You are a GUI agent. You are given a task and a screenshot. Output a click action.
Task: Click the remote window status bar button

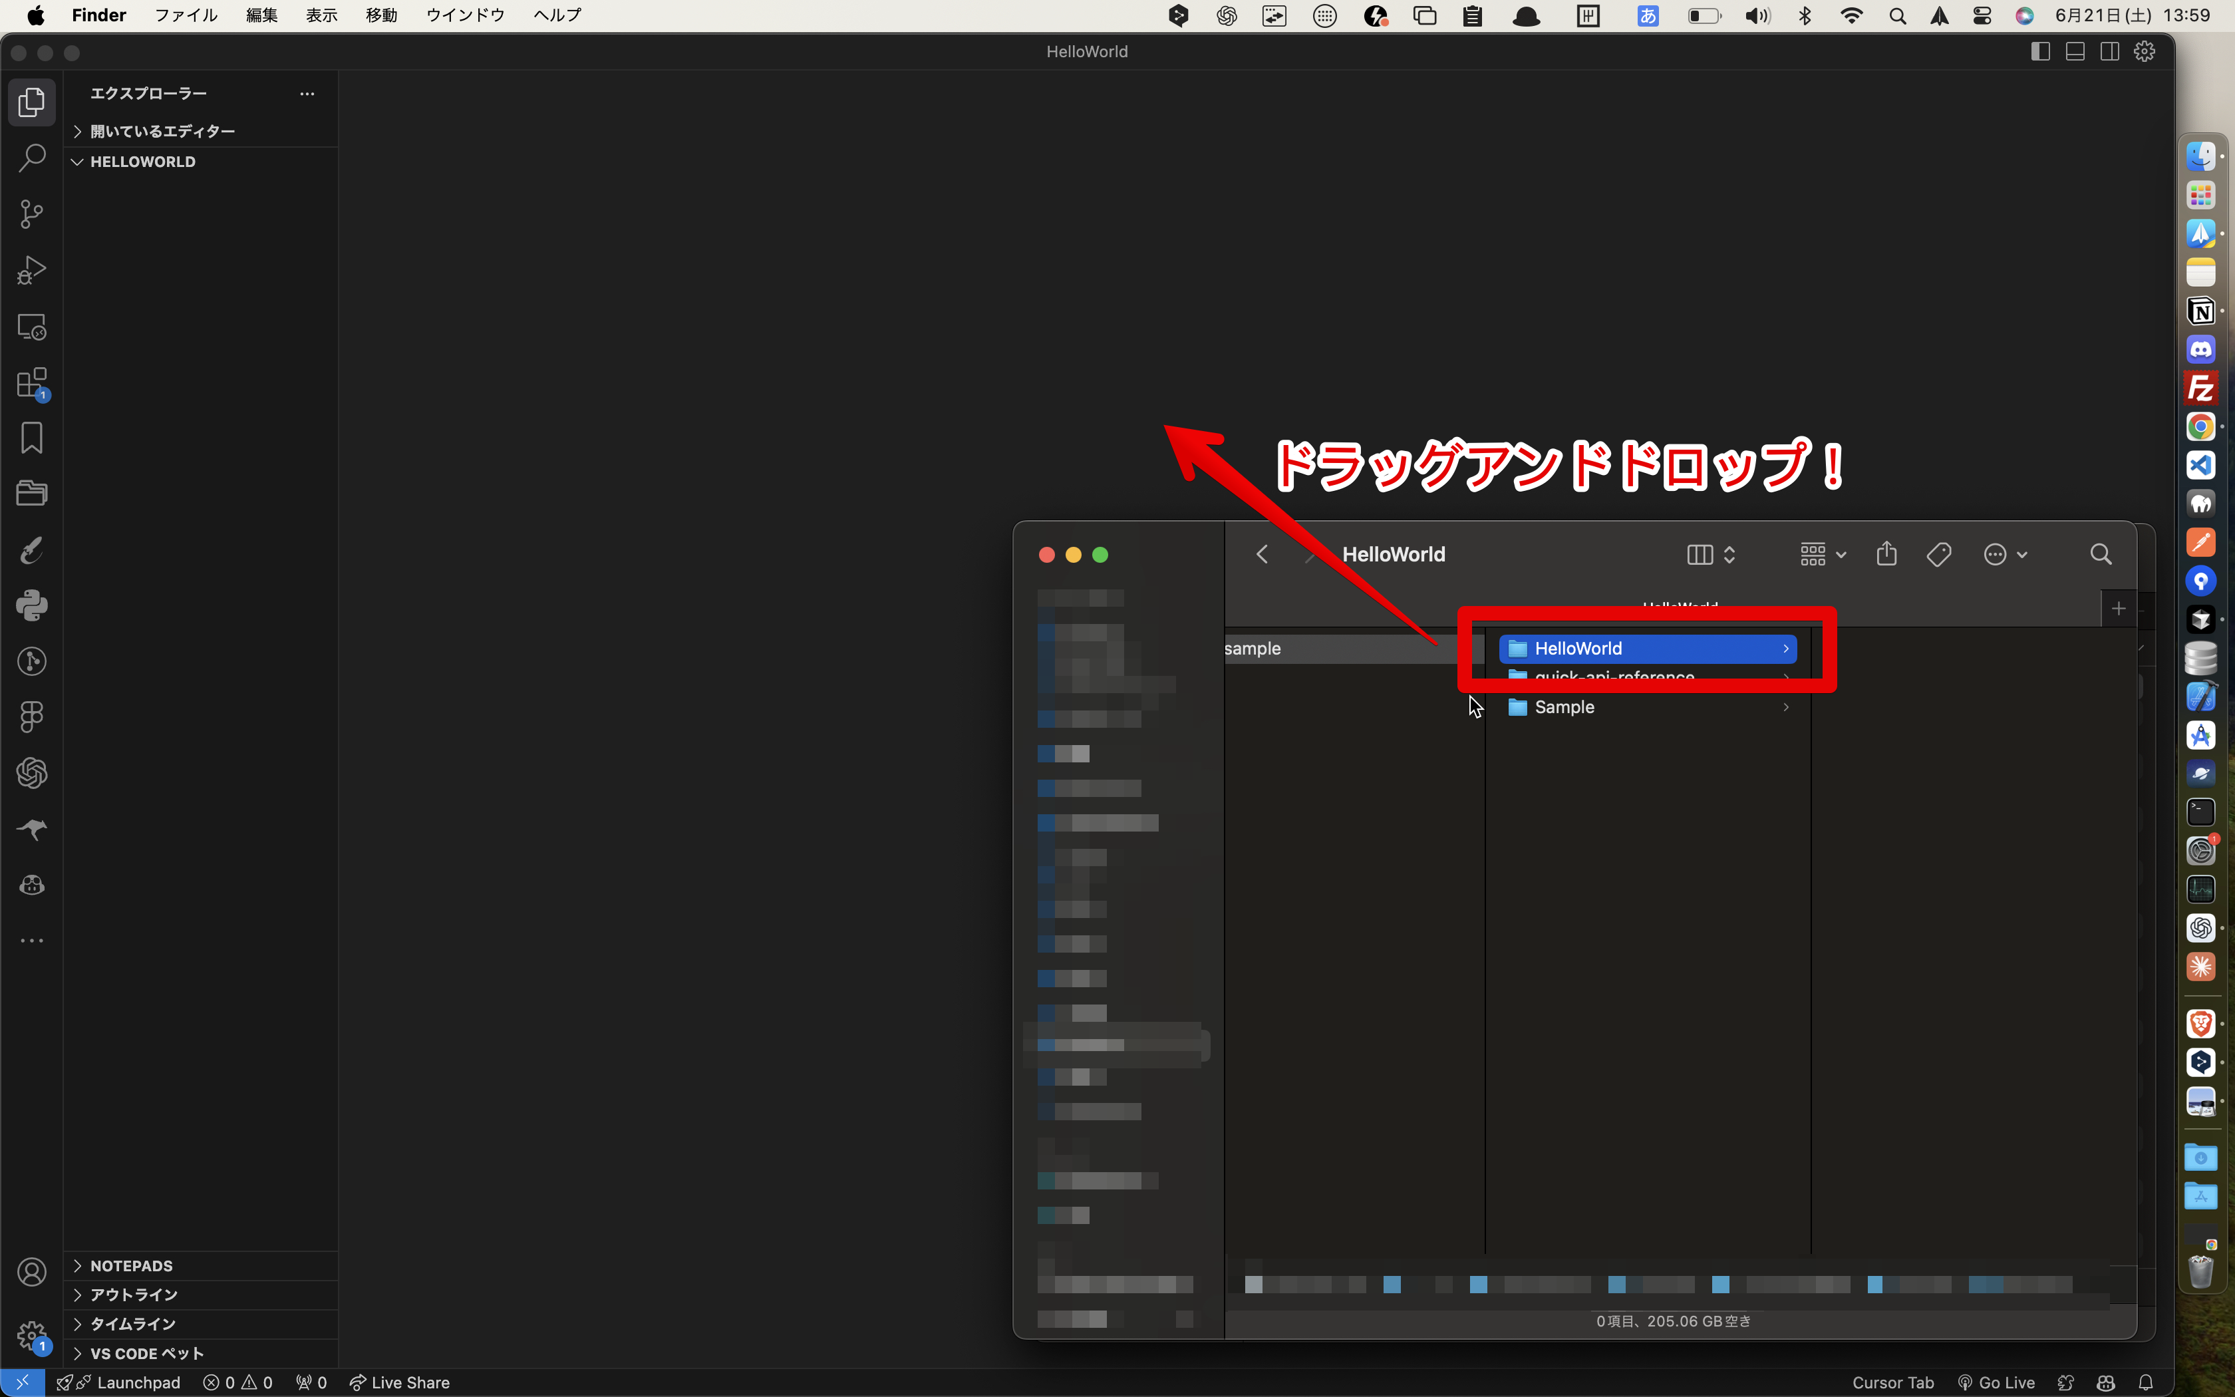click(x=22, y=1382)
